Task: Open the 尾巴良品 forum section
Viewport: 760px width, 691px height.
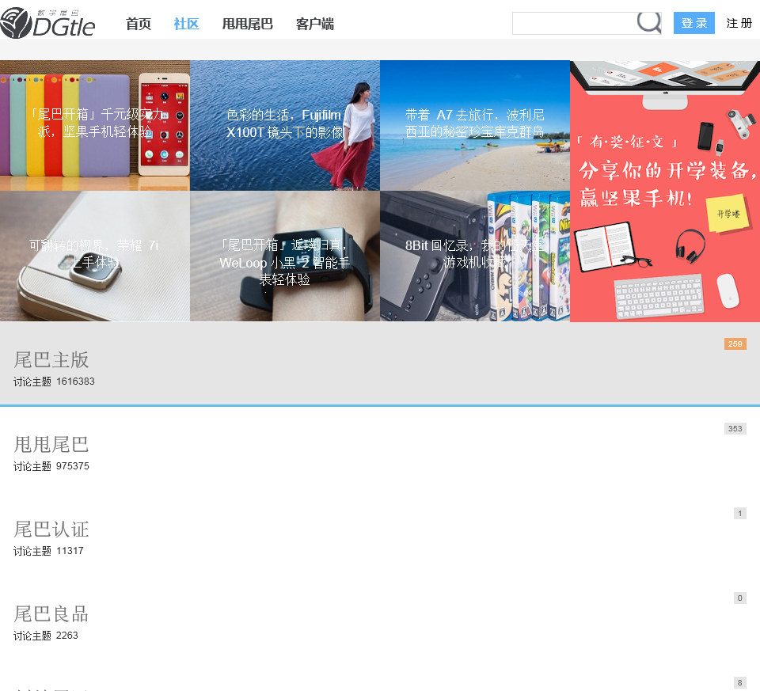Action: [x=51, y=614]
